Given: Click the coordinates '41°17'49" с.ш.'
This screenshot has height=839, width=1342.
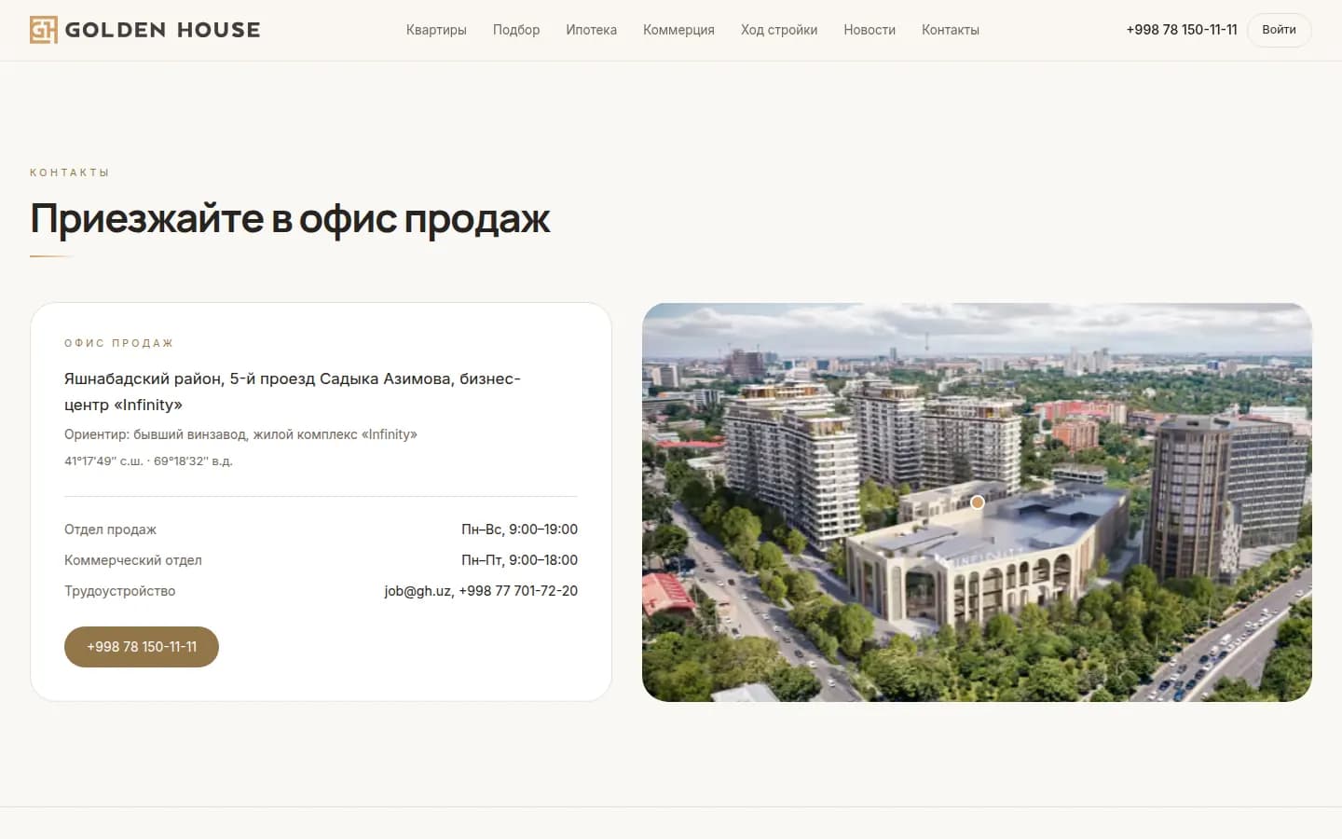Looking at the screenshot, I should pyautogui.click(x=103, y=461).
